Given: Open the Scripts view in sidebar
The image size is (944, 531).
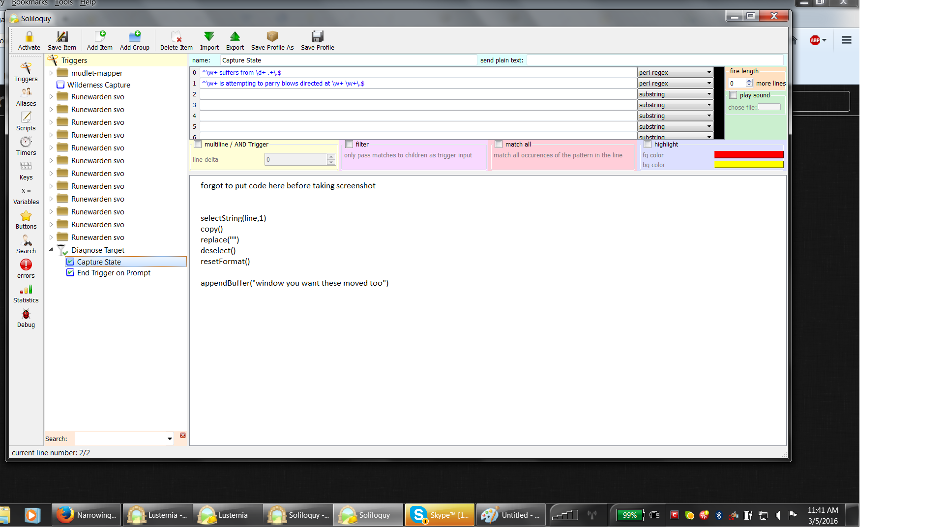Looking at the screenshot, I should point(26,121).
